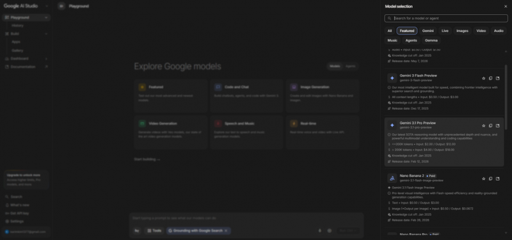Select the Gemma filter chip
This screenshot has height=240, width=512.
click(x=431, y=40)
